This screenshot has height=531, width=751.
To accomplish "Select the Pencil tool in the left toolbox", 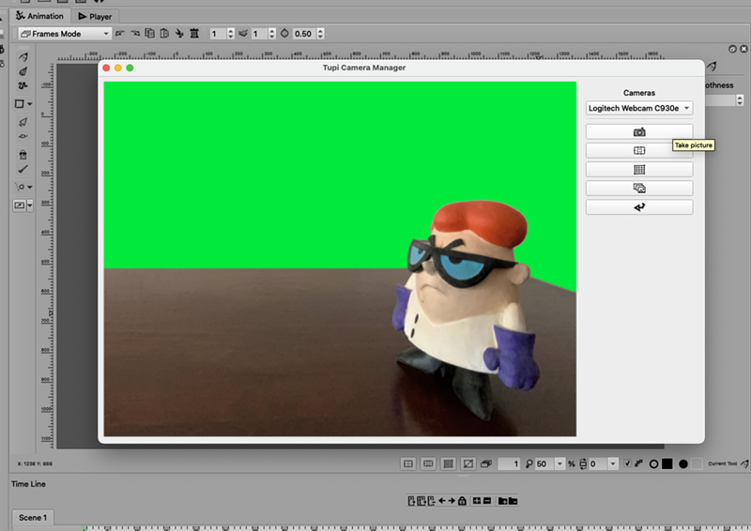I will tap(23, 57).
